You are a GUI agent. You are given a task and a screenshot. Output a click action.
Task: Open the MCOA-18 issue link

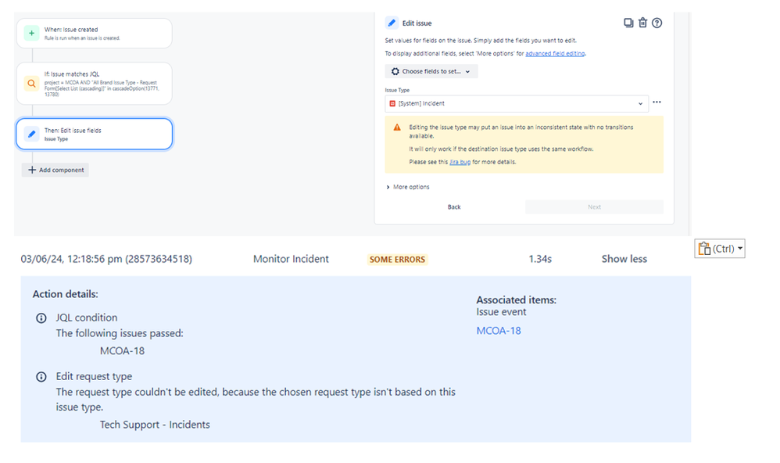point(499,331)
